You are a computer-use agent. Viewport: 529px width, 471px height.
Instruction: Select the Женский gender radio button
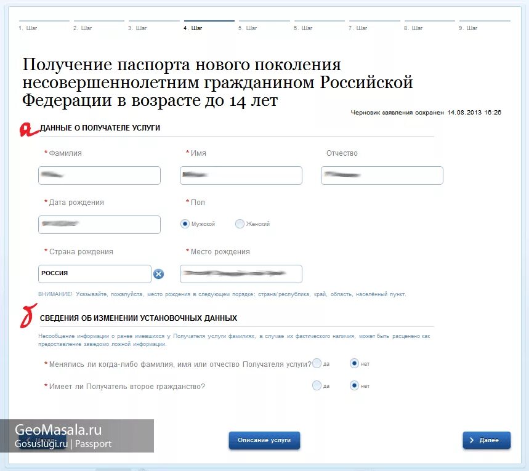[240, 223]
